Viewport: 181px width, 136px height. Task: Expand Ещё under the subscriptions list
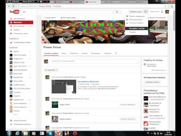click(16, 114)
